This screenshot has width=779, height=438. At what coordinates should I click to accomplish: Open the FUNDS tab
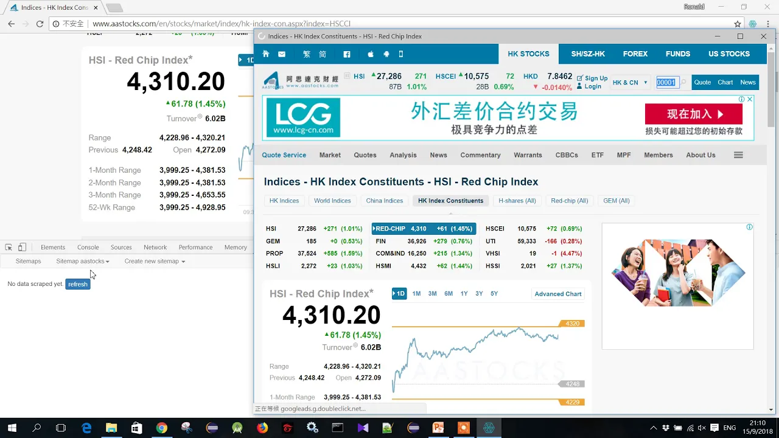tap(678, 54)
